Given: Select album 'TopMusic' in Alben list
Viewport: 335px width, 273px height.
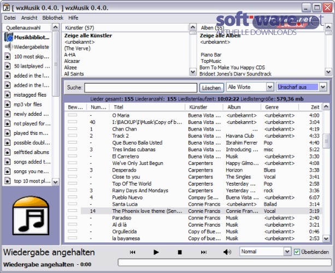Looking at the screenshot, I should 211,61.
